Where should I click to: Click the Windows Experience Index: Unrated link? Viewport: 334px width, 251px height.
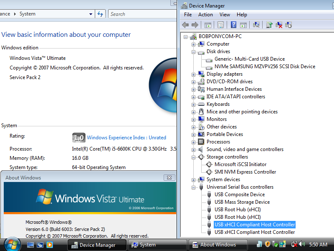[127, 138]
